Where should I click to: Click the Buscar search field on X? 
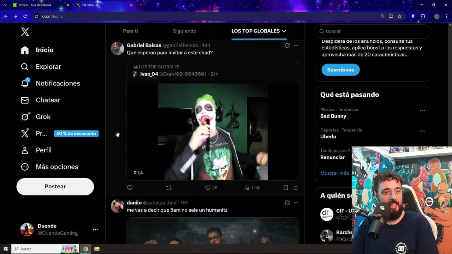(x=373, y=31)
